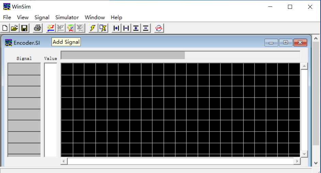Click the Add Signal toolbar icon
This screenshot has width=321, height=173.
[x=51, y=28]
